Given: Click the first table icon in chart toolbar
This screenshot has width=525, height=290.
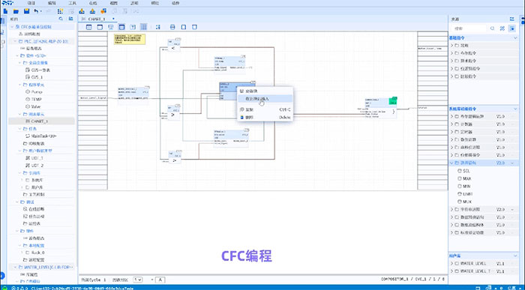Looking at the screenshot, I should (88, 27).
